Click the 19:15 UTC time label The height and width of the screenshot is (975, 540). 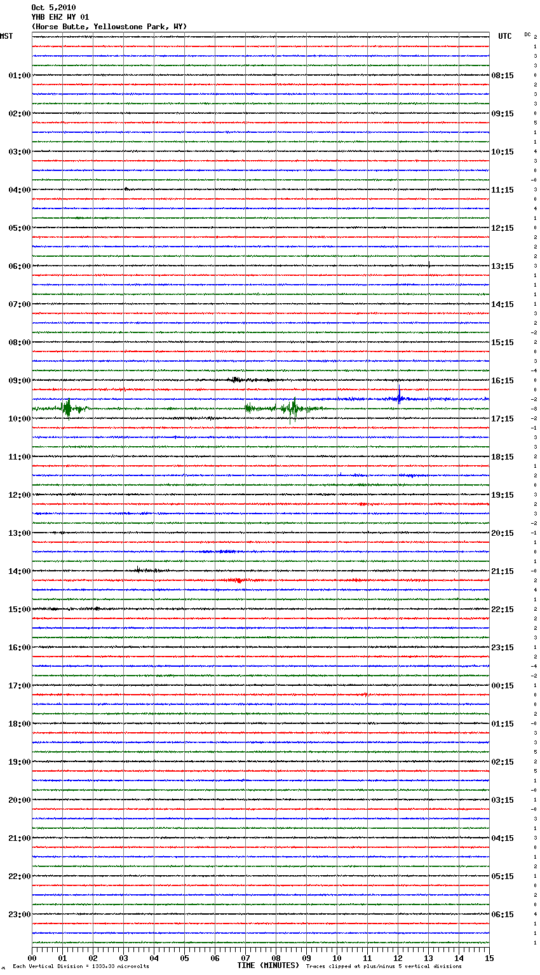click(x=503, y=495)
